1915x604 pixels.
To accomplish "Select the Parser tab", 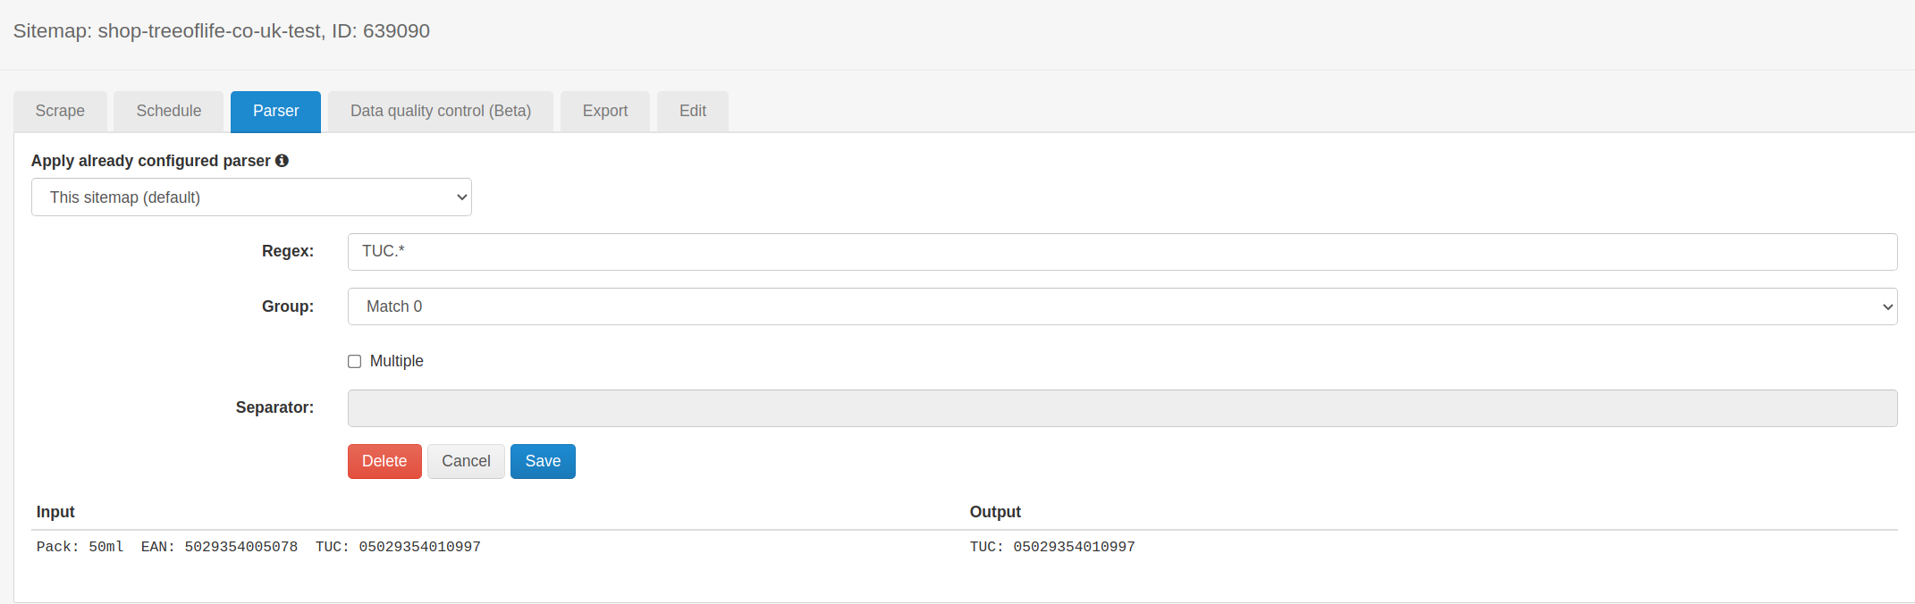I will [275, 111].
